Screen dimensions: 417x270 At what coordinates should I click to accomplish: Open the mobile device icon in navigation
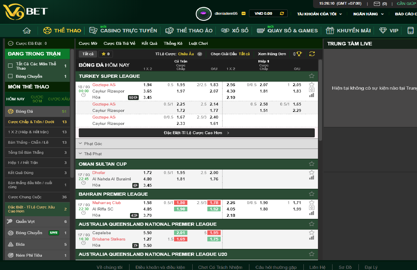click(x=410, y=31)
